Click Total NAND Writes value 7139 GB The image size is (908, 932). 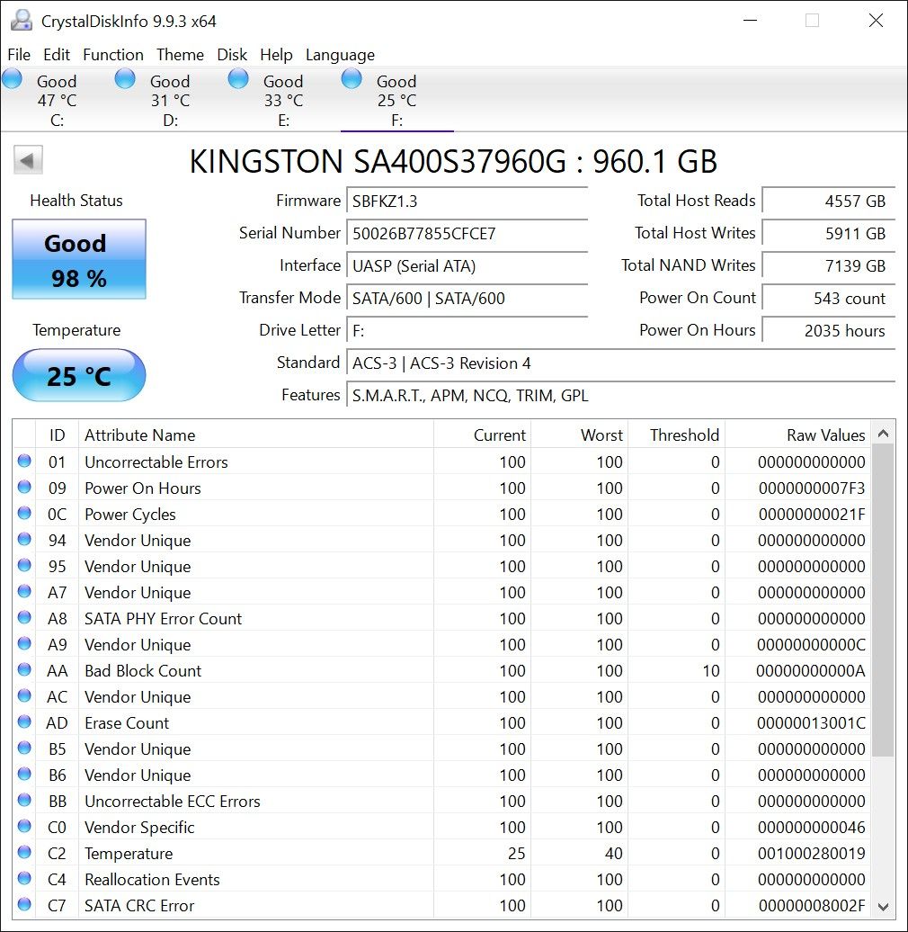click(x=828, y=265)
